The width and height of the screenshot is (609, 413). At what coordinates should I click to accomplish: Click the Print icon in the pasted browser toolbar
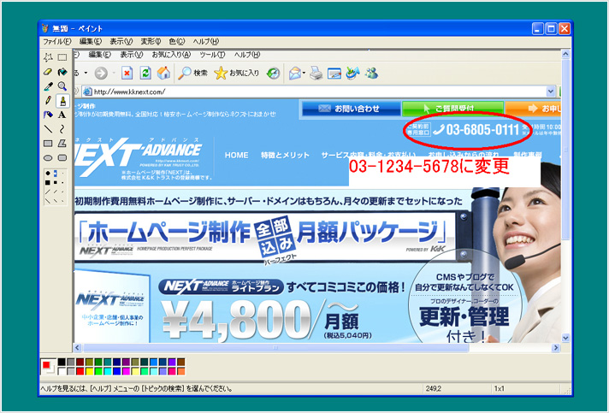[316, 73]
